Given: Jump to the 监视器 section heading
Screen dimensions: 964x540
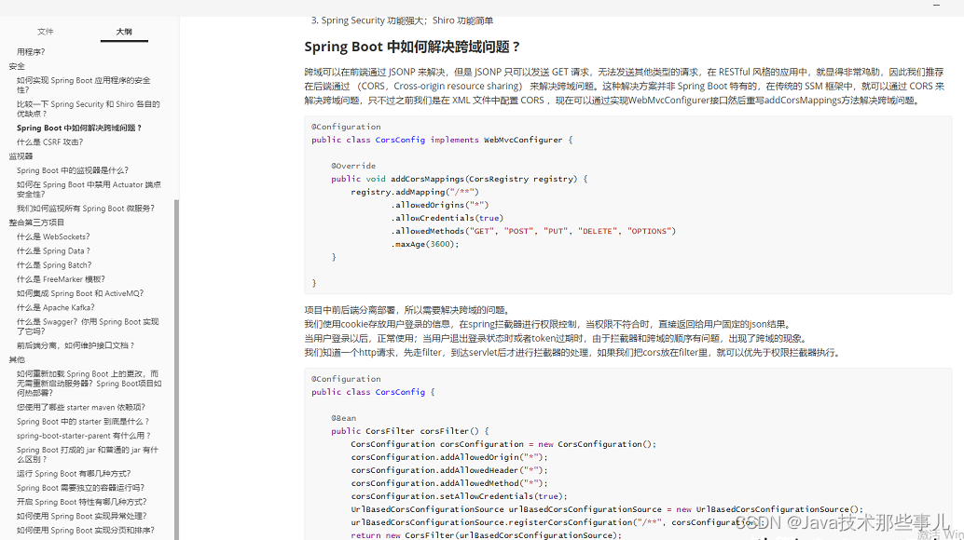Looking at the screenshot, I should [x=21, y=156].
